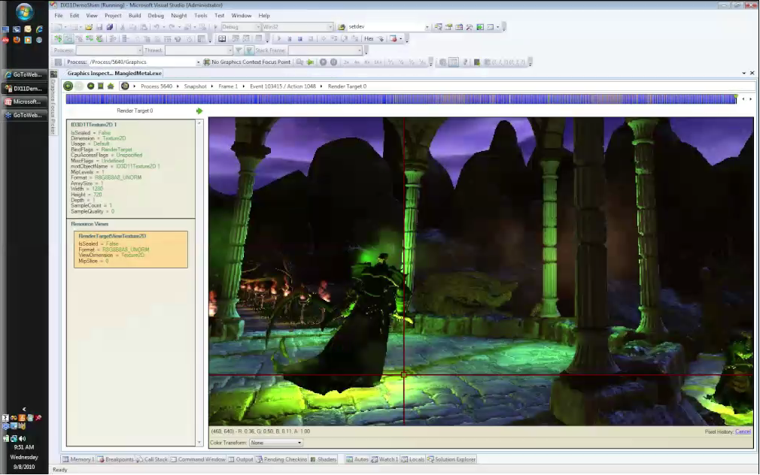Viewport: 760px width, 475px height.
Task: Click the ID3D11Texture2D 1 header text
Action: 93,125
